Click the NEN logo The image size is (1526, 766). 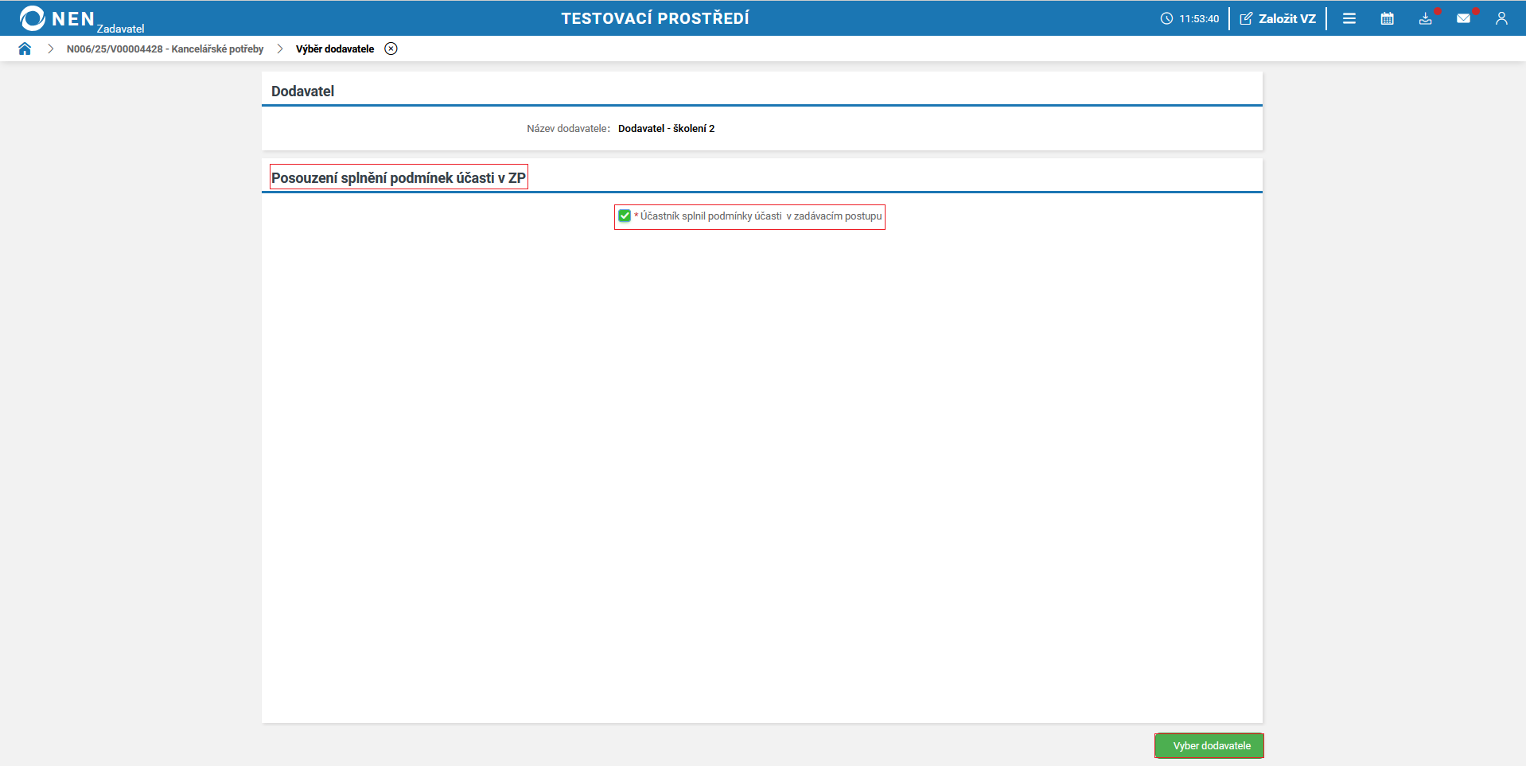tap(57, 18)
